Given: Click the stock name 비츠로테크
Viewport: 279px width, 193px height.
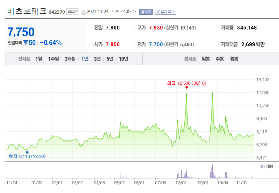Looking at the screenshot, I should 27,11.
